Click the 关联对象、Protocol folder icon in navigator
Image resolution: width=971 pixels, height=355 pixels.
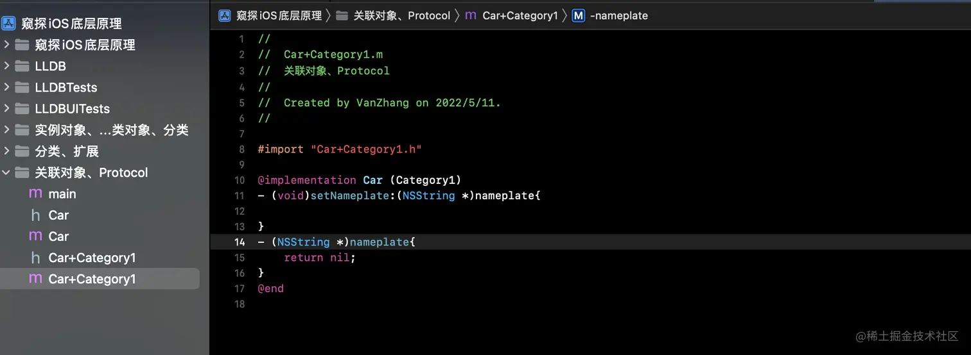22,172
